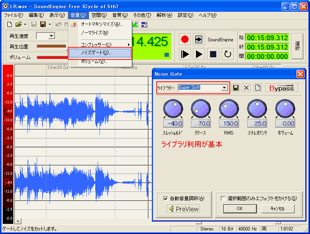Select ノーマライズ from the menu

point(94,33)
